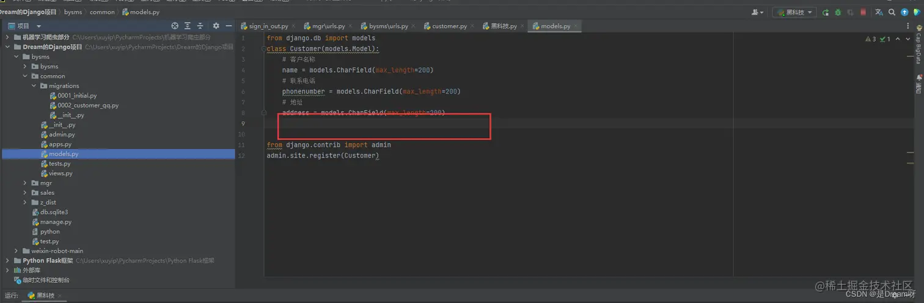Open Search Everywhere magnifier icon

point(892,12)
